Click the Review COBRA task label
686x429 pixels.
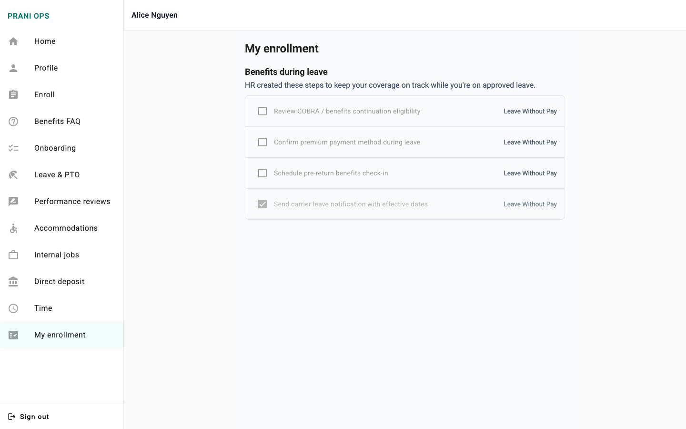tap(347, 111)
